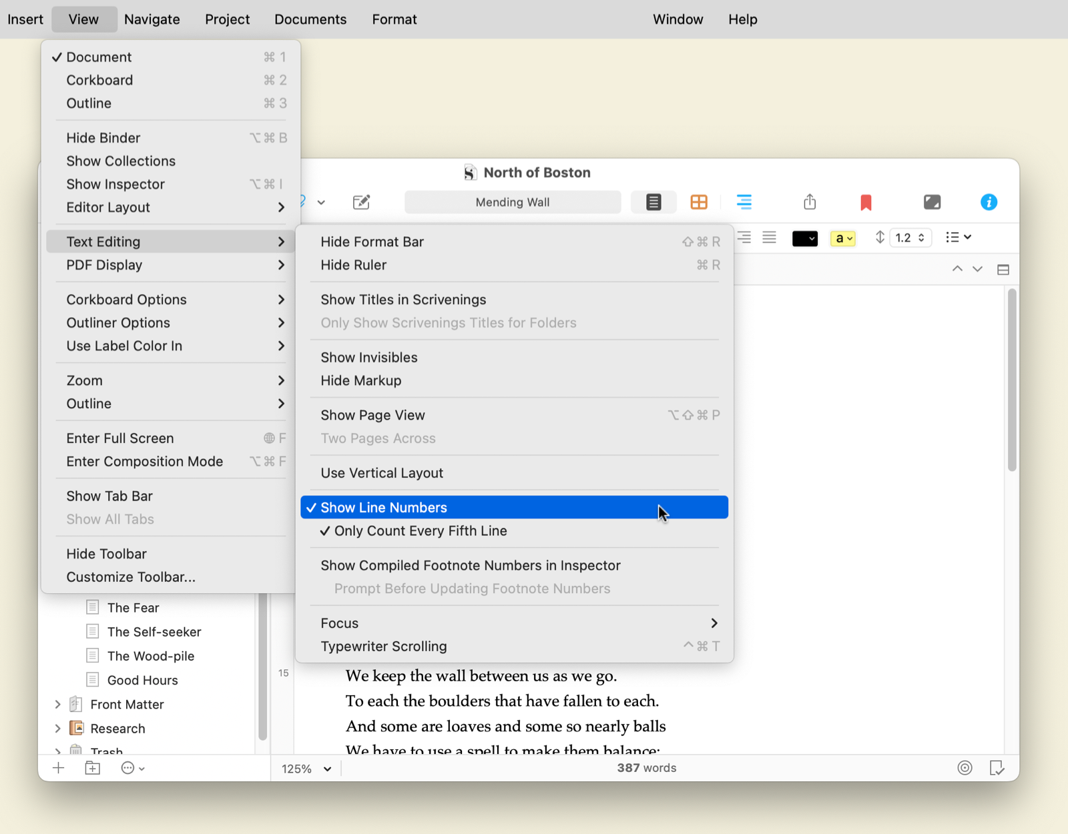Switch to Outliner view mode icon
Viewport: 1068px width, 834px height.
(744, 202)
